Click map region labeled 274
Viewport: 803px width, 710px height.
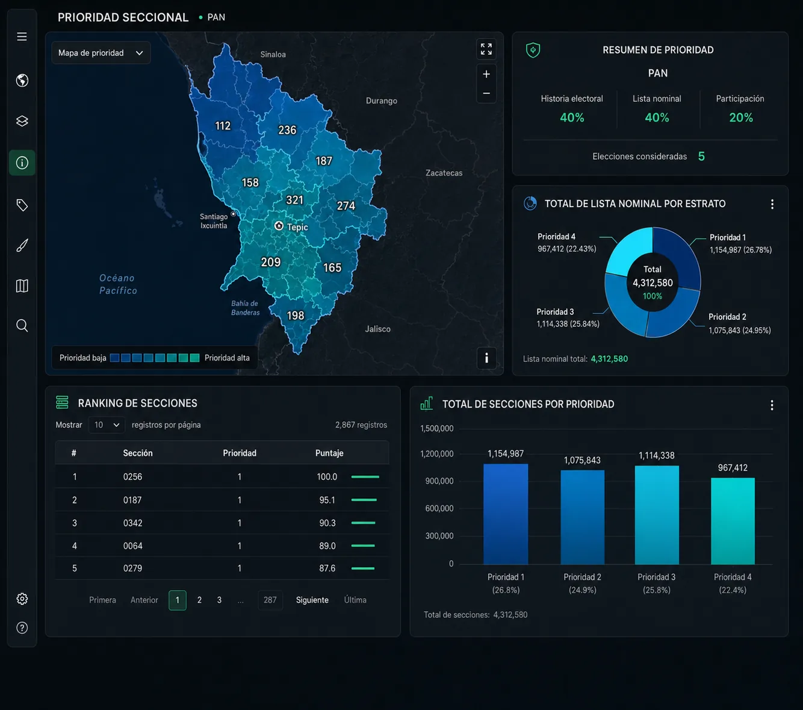tap(346, 206)
